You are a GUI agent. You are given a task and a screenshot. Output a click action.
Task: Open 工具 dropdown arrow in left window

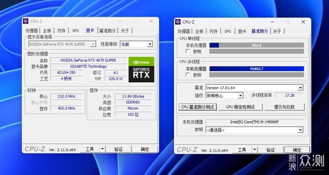102,149
